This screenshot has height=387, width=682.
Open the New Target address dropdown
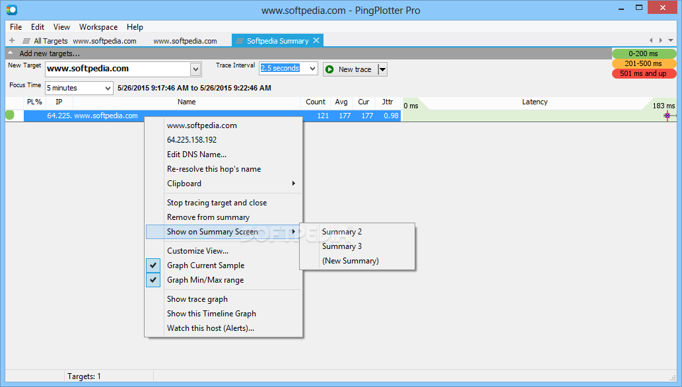(195, 69)
